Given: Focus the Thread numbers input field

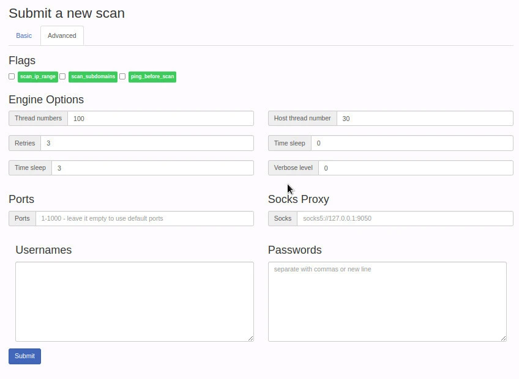Looking at the screenshot, I should (x=160, y=119).
